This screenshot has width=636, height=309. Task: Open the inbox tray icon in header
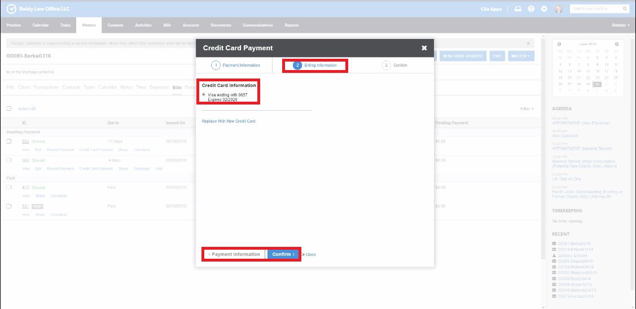point(518,9)
